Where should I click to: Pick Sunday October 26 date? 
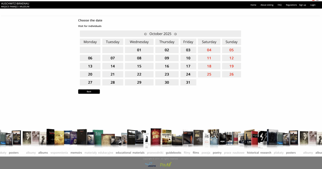[x=231, y=74]
